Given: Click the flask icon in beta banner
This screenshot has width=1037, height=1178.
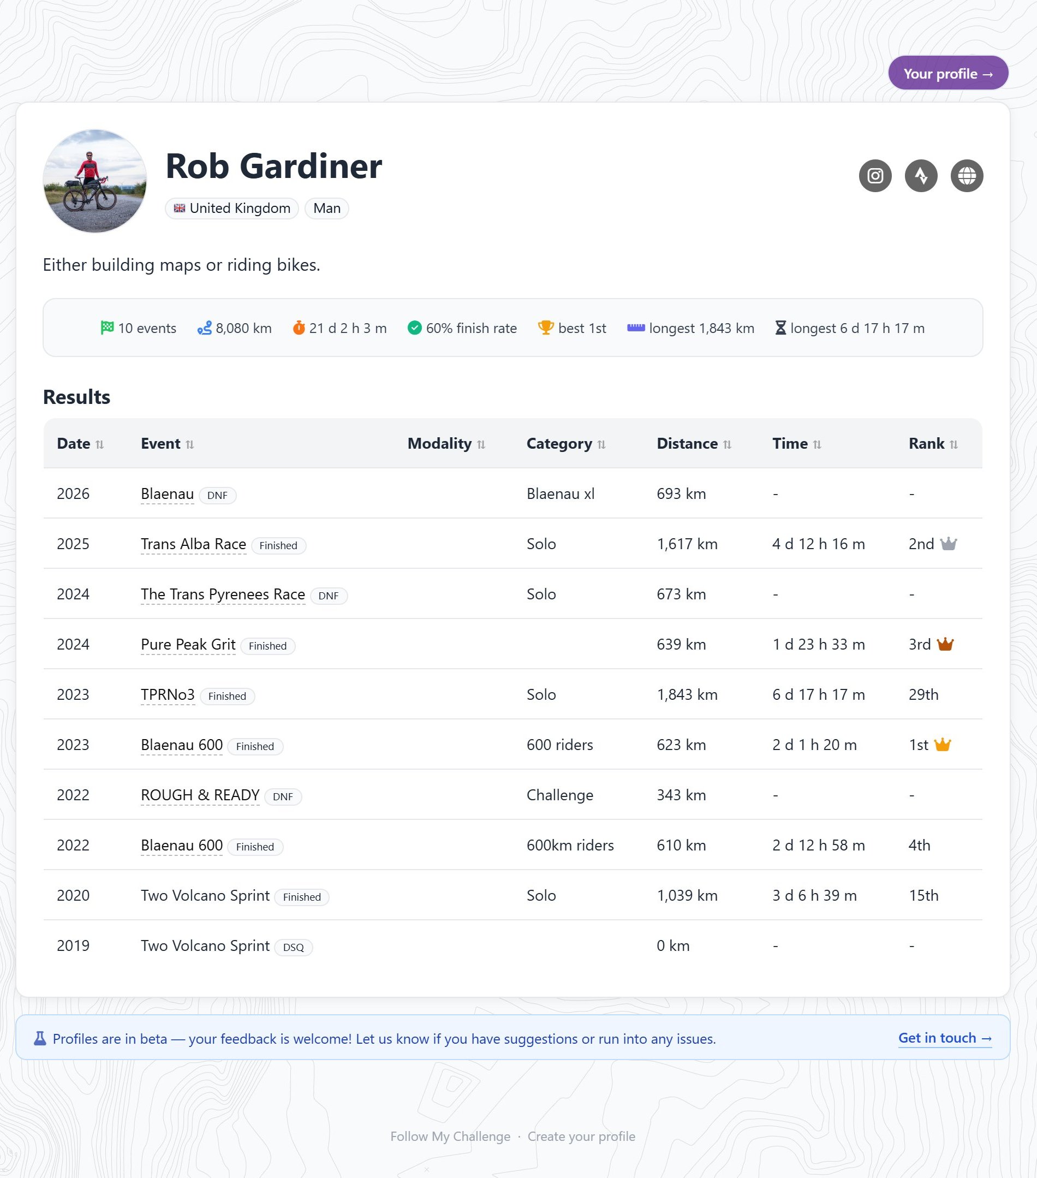Looking at the screenshot, I should (40, 1039).
